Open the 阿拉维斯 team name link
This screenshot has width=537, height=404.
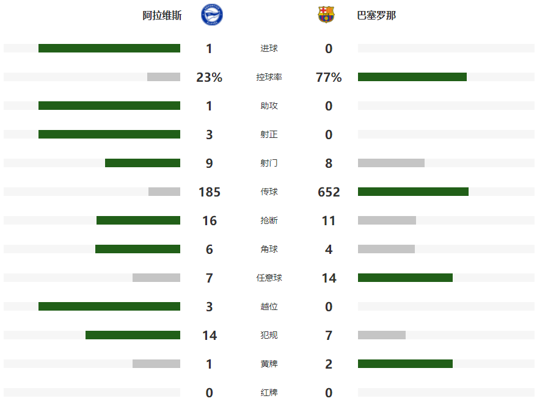pyautogui.click(x=162, y=15)
